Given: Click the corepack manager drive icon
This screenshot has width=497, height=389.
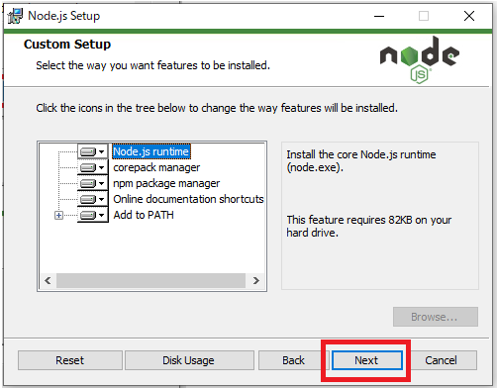Looking at the screenshot, I should [x=88, y=167].
